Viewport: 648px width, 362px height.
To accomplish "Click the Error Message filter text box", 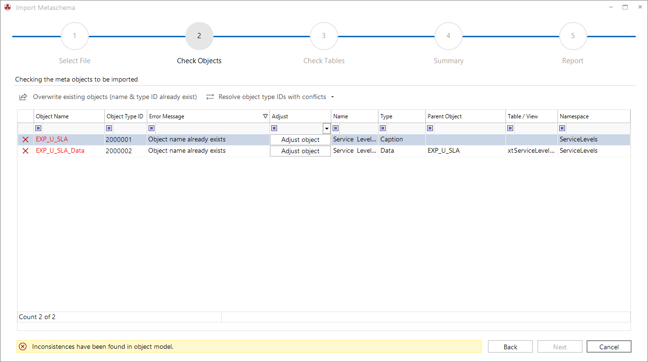I will (x=212, y=128).
